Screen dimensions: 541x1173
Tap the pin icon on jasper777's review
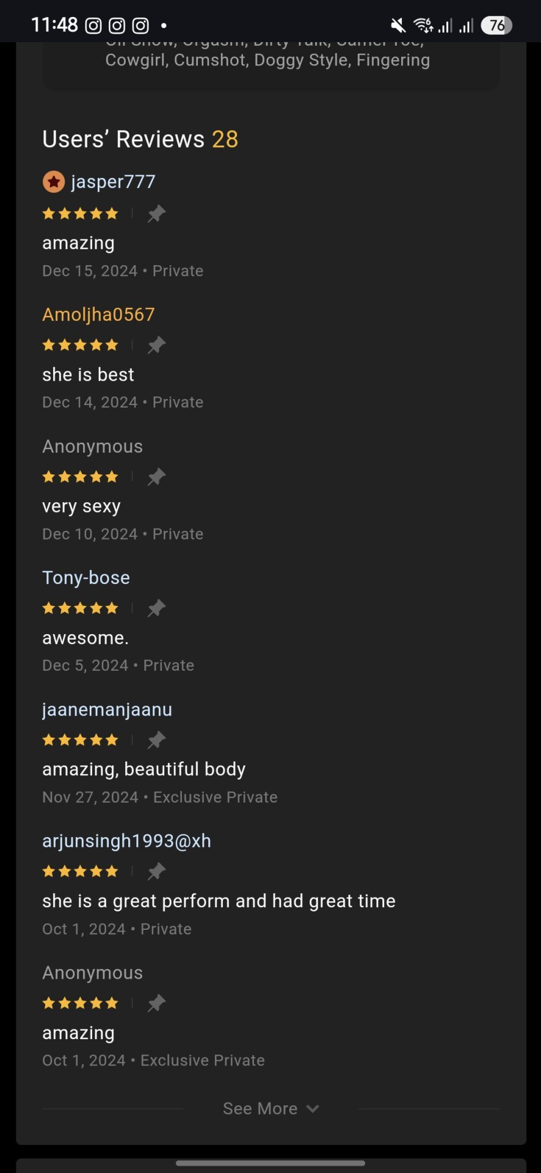pyautogui.click(x=156, y=214)
